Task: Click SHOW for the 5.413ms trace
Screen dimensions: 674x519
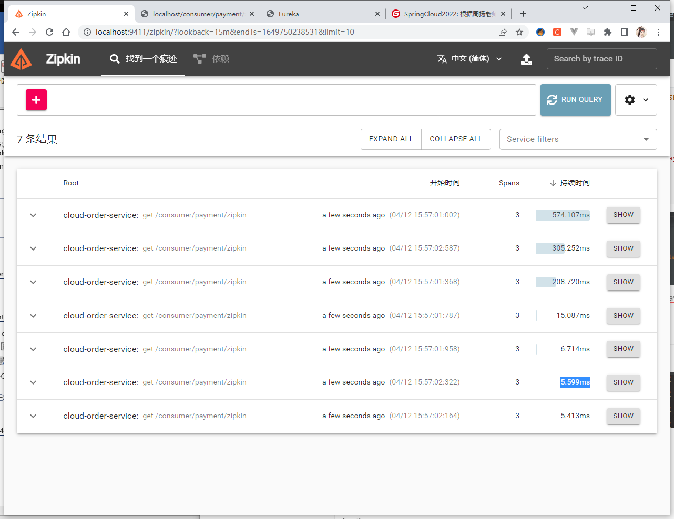Action: click(x=624, y=416)
